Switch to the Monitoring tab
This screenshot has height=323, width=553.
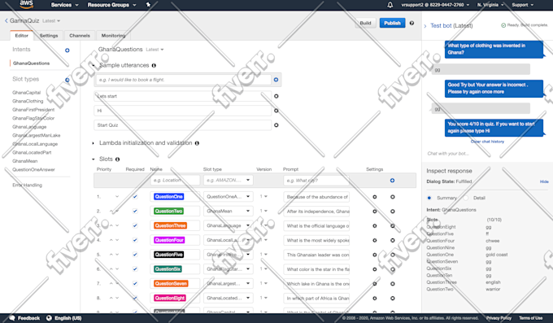(113, 36)
